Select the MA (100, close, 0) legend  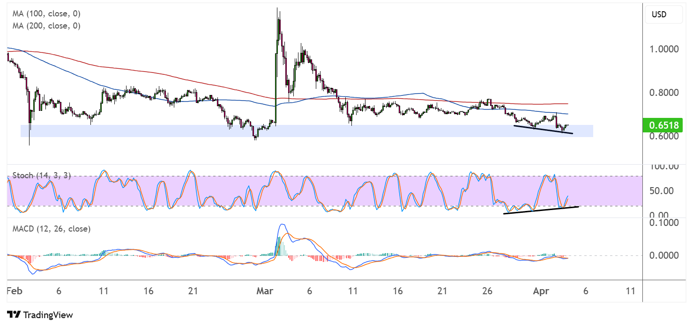(x=46, y=14)
